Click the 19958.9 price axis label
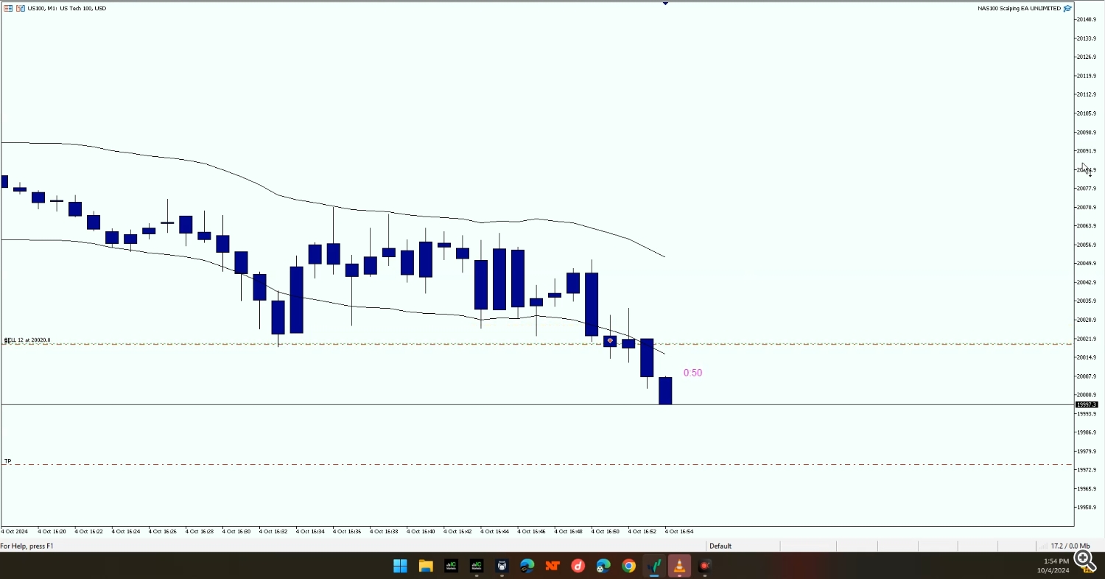1105x579 pixels. tap(1087, 508)
